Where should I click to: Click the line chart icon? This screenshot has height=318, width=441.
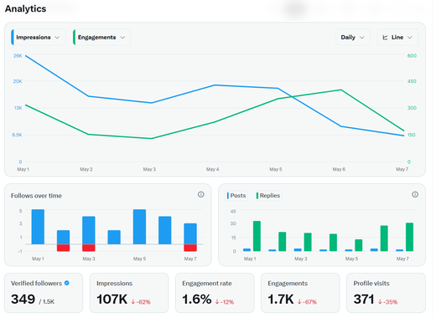click(x=385, y=38)
